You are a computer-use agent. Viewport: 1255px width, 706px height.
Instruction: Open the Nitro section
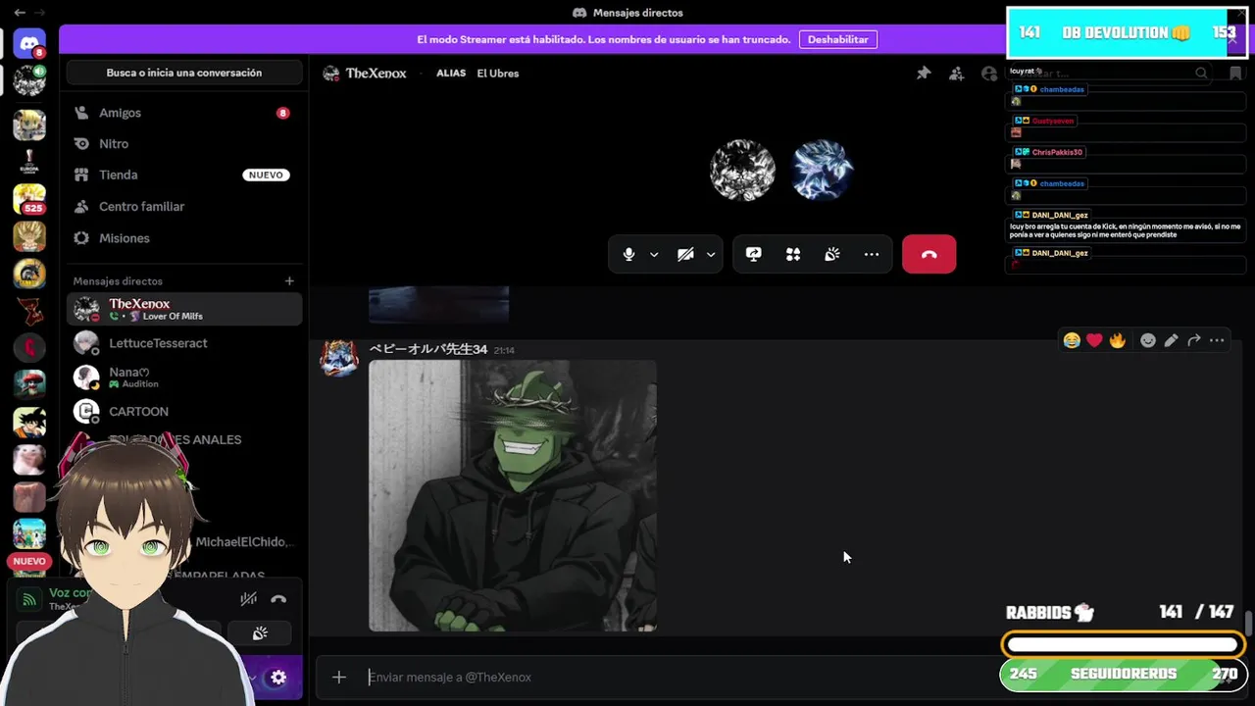click(184, 143)
